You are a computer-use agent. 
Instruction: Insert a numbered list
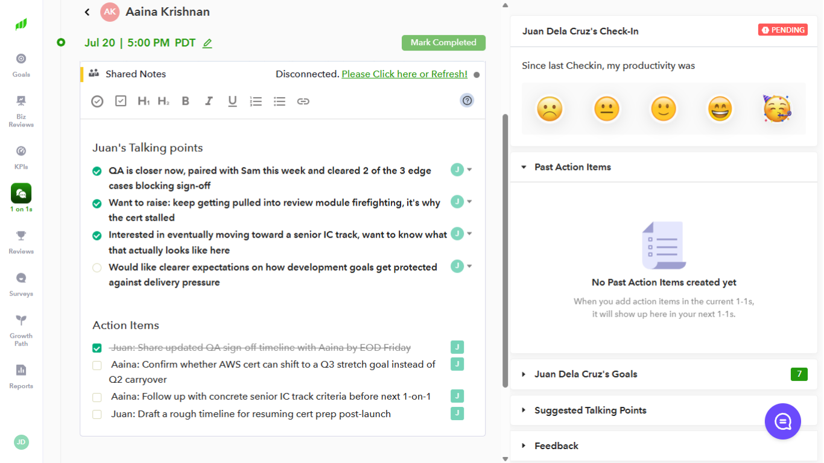pos(256,101)
